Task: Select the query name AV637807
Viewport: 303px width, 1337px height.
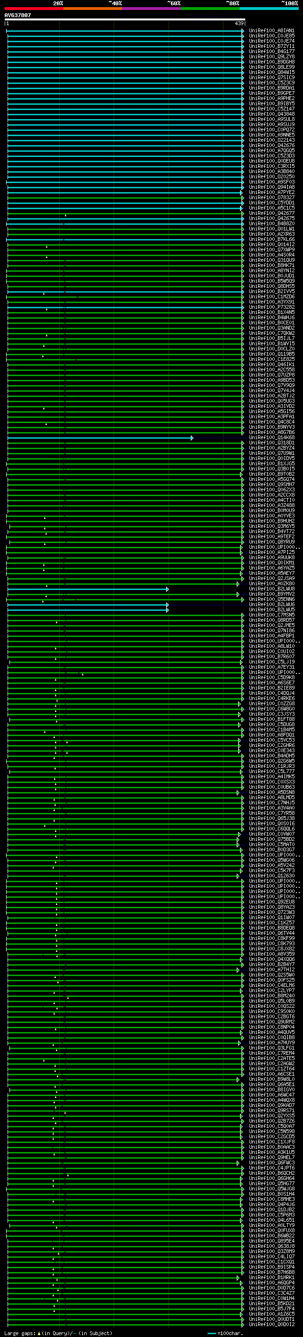Action: tap(18, 16)
